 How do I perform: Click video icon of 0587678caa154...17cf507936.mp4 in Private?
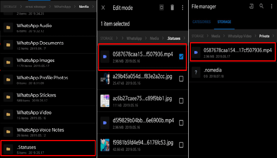pos(196,53)
